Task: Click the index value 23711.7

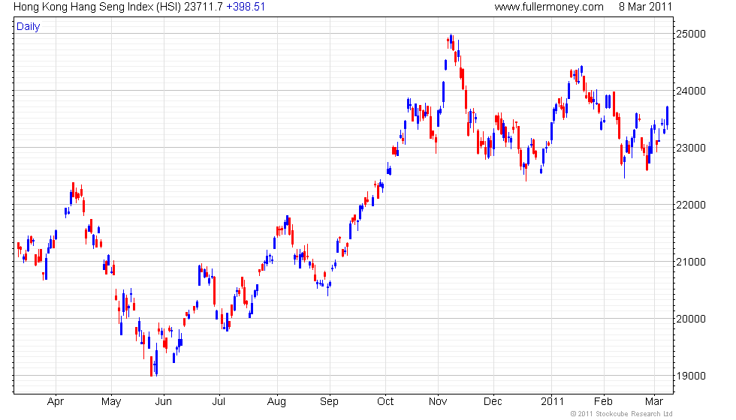Action: [x=204, y=7]
